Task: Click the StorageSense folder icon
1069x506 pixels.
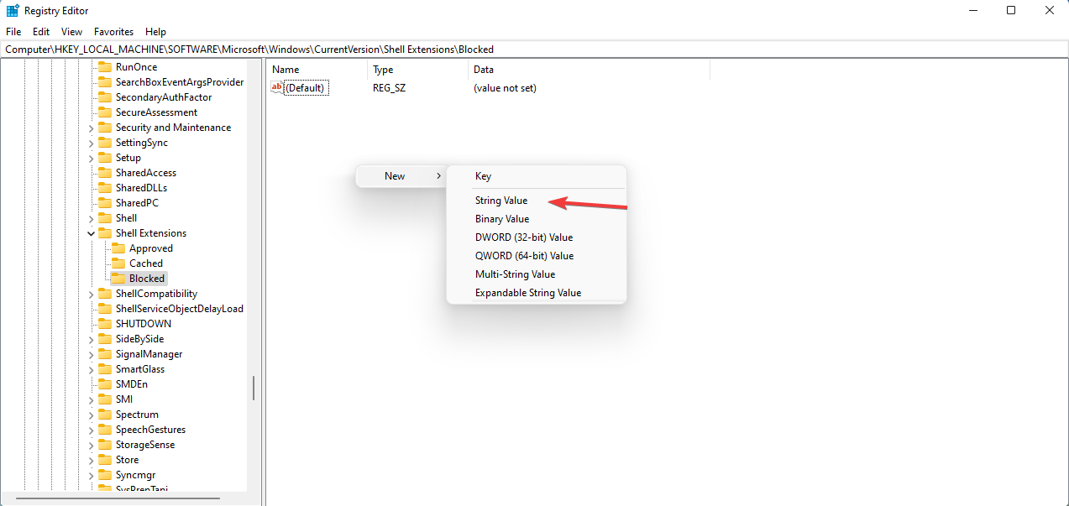Action: coord(105,445)
